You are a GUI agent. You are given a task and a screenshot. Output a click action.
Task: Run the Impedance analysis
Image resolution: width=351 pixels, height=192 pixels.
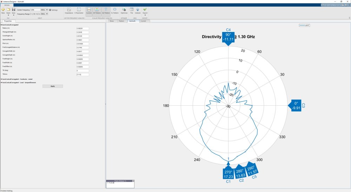click(x=69, y=11)
